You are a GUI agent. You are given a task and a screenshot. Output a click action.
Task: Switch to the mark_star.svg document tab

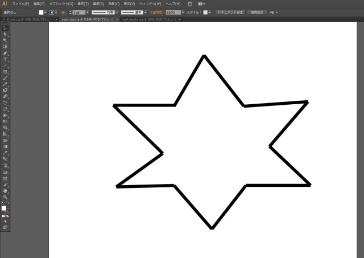click(85, 19)
